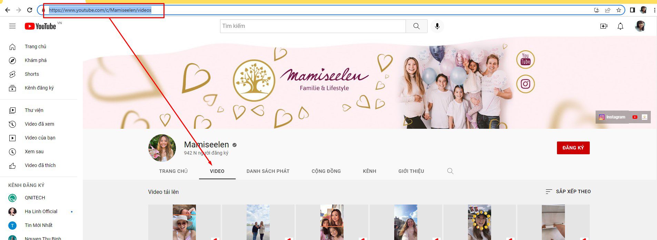Open Ha Linh Official subscribed channel
The image size is (657, 240).
[39, 212]
